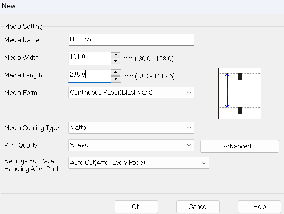
Task: Click into the Media Length field
Action: click(x=89, y=75)
